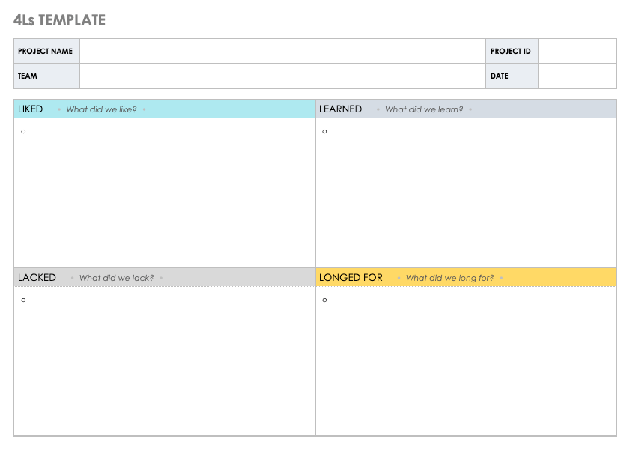Select the Team name input field
Screen dimensions: 630x457
[x=282, y=76]
